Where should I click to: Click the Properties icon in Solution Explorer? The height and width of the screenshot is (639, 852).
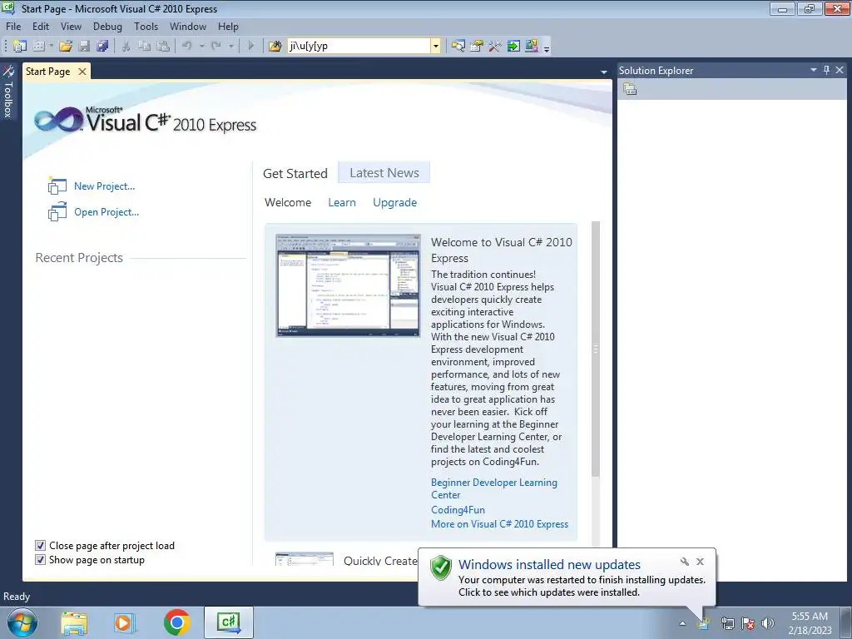[x=630, y=89]
